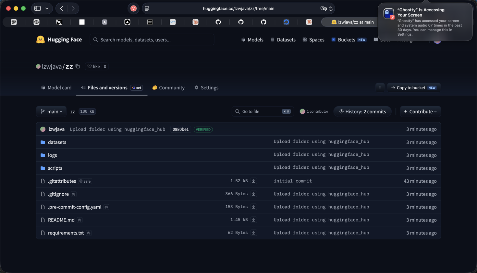Click the Safe badge next to .gitattributes

pos(85,181)
